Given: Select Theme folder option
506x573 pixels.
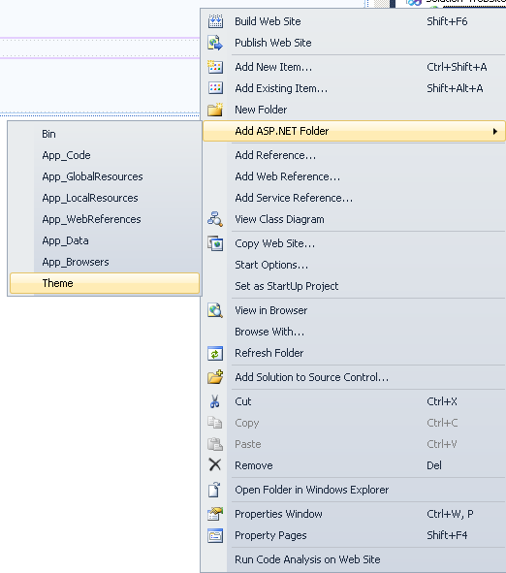Looking at the screenshot, I should [105, 283].
